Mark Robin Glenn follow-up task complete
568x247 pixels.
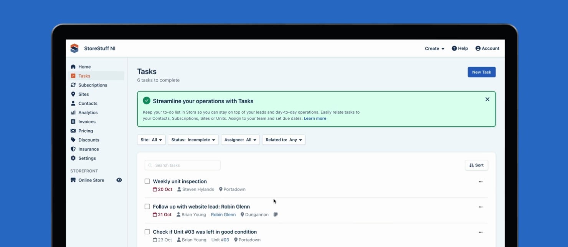(x=147, y=207)
